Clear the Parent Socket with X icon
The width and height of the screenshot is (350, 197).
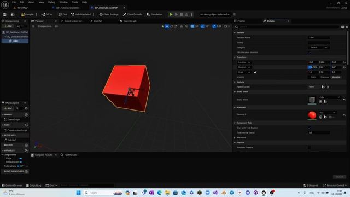(x=328, y=87)
